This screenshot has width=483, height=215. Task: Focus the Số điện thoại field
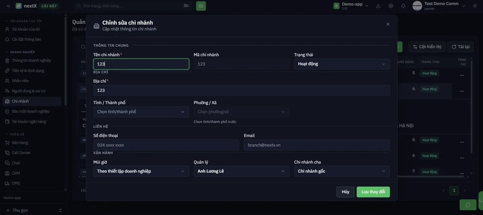click(166, 145)
